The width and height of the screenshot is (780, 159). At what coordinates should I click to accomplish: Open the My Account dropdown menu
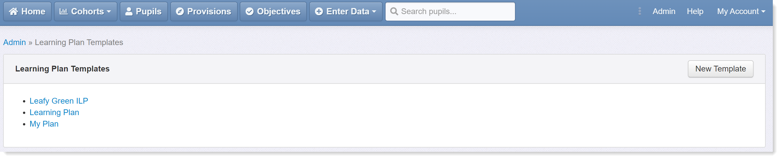tap(741, 11)
